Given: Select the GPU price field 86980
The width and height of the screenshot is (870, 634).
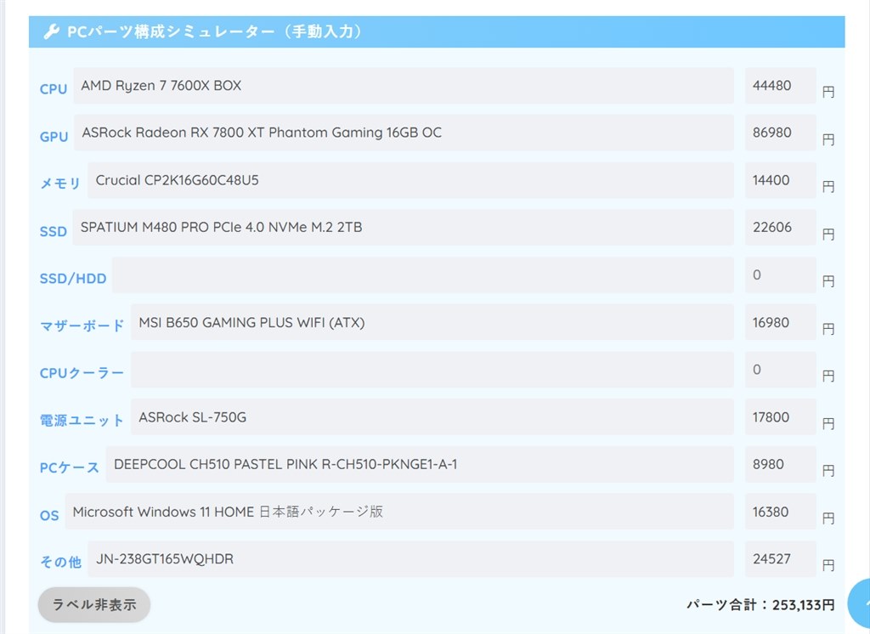Looking at the screenshot, I should tap(780, 133).
